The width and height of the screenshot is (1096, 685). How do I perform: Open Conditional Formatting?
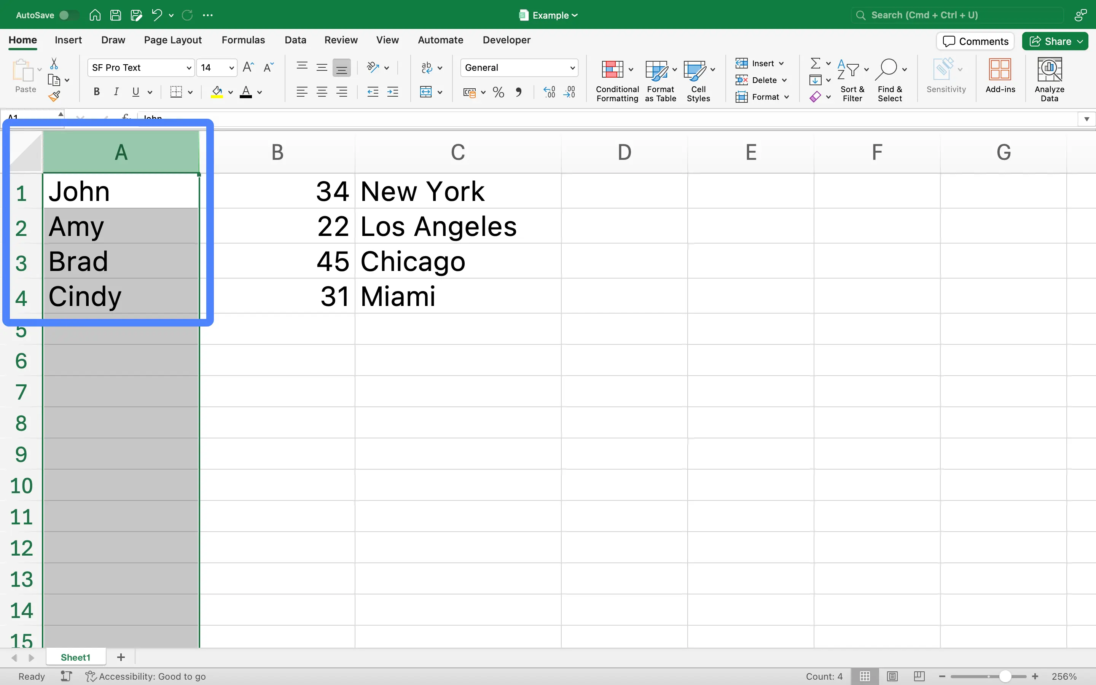[x=617, y=81]
